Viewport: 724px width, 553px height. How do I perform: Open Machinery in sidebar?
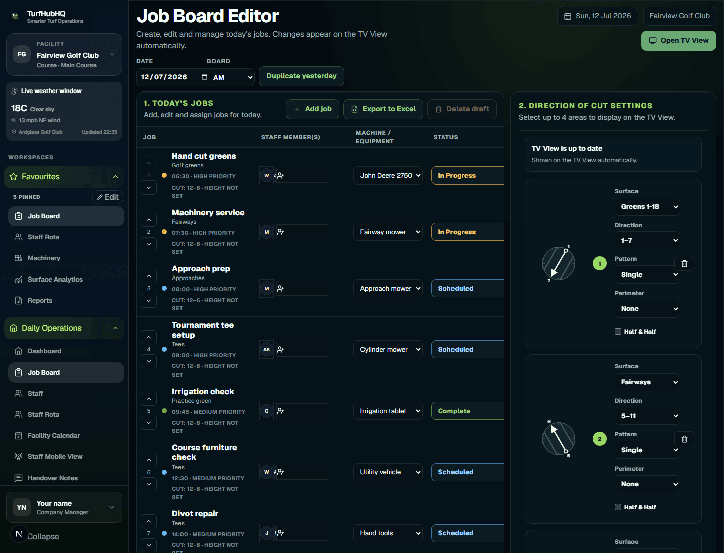66,258
